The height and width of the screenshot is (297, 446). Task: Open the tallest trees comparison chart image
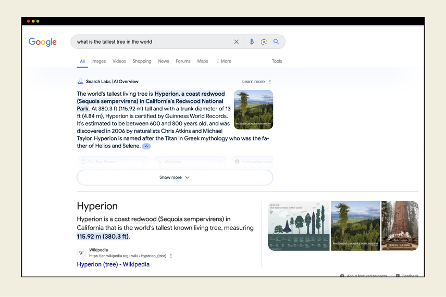[x=299, y=226]
